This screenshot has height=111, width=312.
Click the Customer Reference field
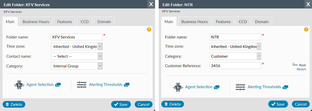point(235,66)
